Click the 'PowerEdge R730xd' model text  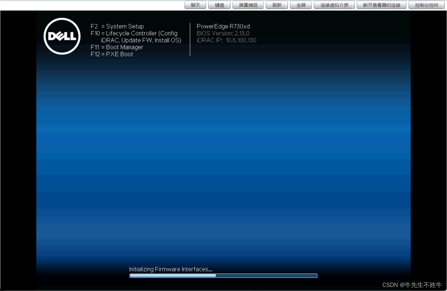pos(223,26)
